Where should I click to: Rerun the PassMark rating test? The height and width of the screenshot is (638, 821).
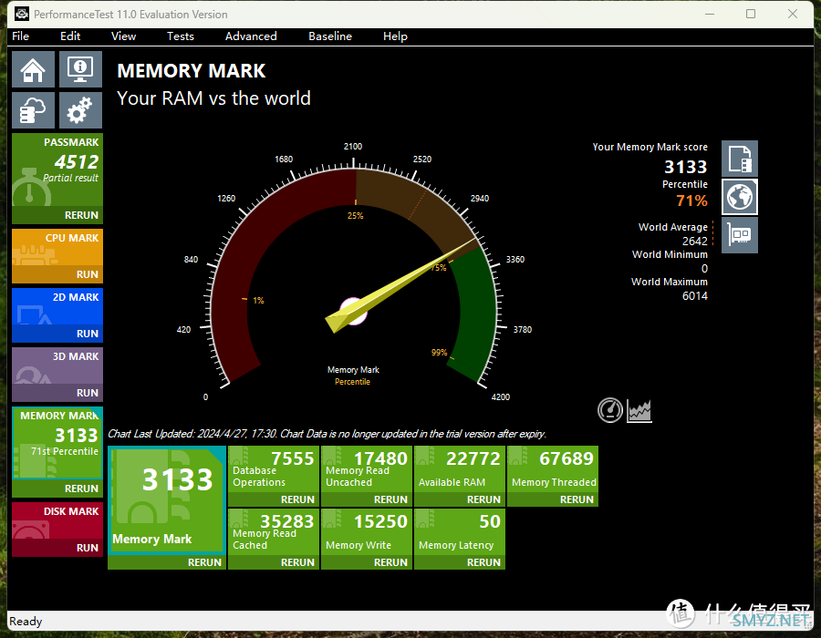point(57,215)
